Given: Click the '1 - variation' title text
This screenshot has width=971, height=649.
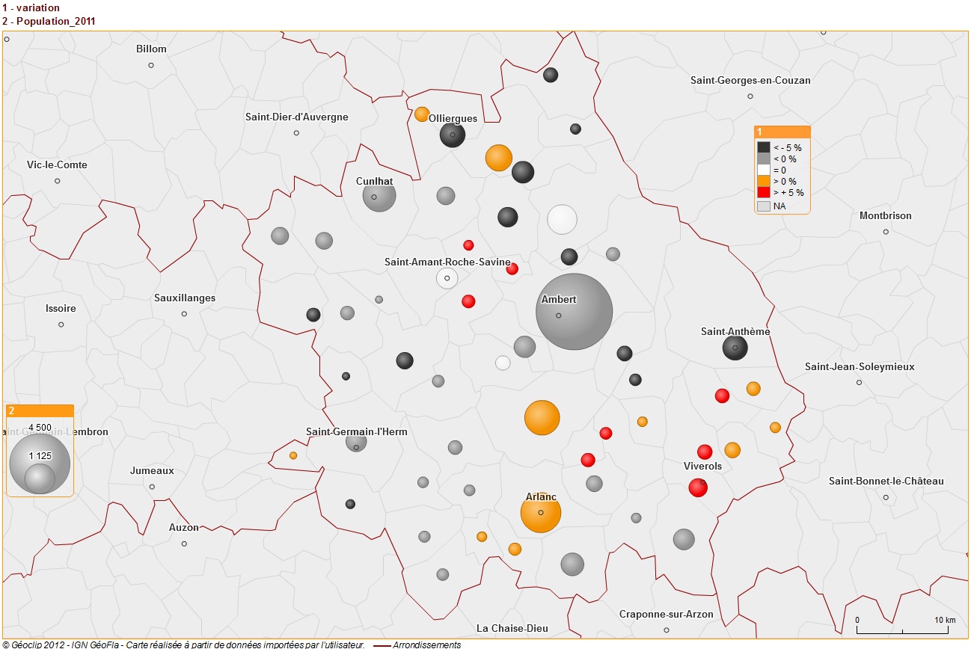Looking at the screenshot, I should (31, 7).
